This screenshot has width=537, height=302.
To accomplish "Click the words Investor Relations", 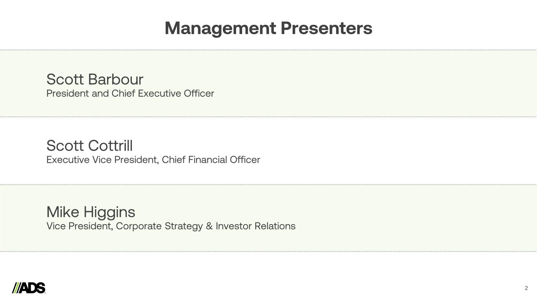I will point(255,226).
